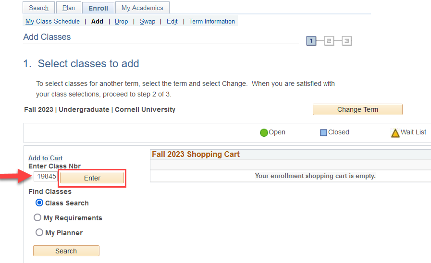Screen dimensions: 431x263
Task: Click the yellow Wait List triangle icon
Action: pos(395,133)
